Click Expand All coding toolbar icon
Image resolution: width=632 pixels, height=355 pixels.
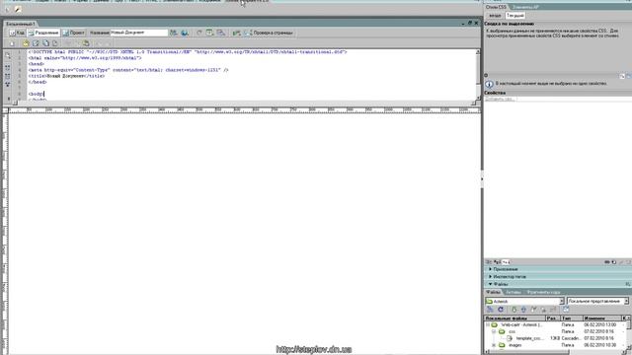(8, 84)
